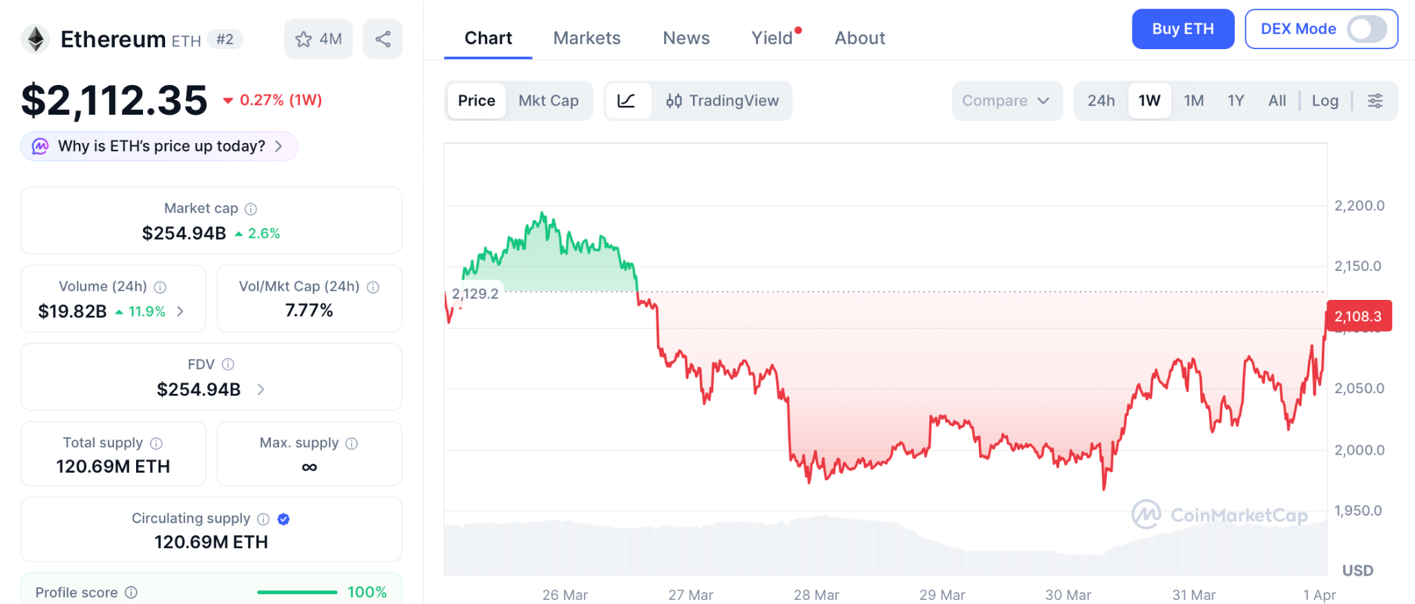This screenshot has height=604, width=1415.
Task: Select the 1M time range
Action: [x=1193, y=101]
